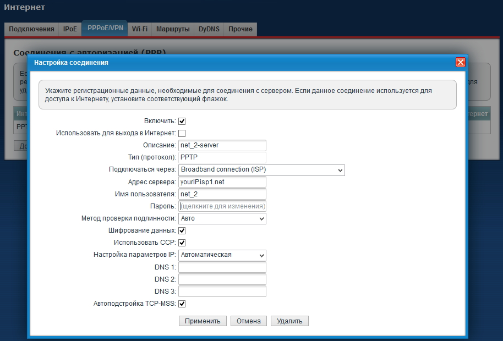Toggle the Шифрование данных checkbox
This screenshot has width=503, height=341.
pos(182,231)
